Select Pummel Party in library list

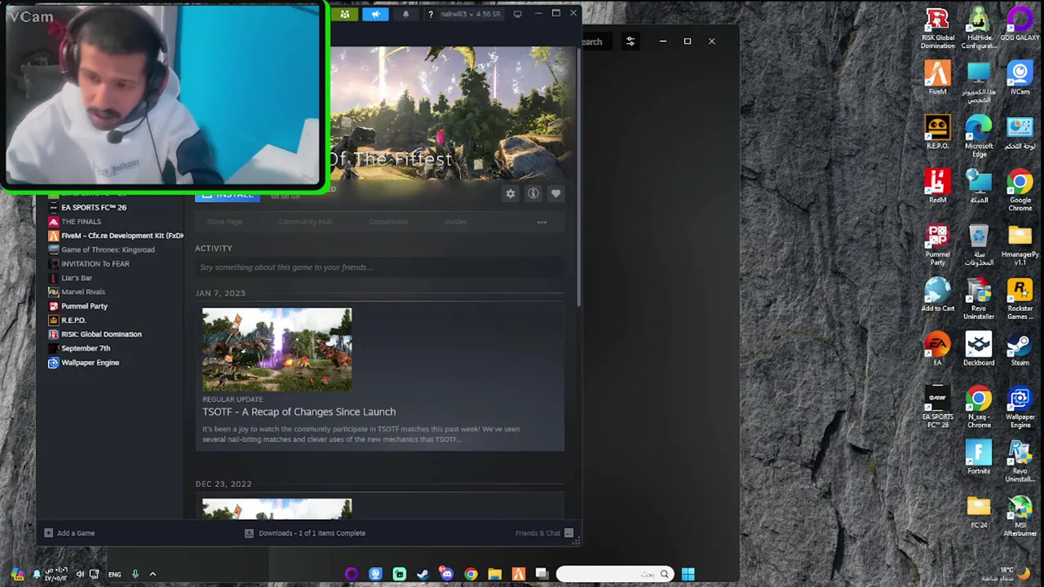pos(84,306)
